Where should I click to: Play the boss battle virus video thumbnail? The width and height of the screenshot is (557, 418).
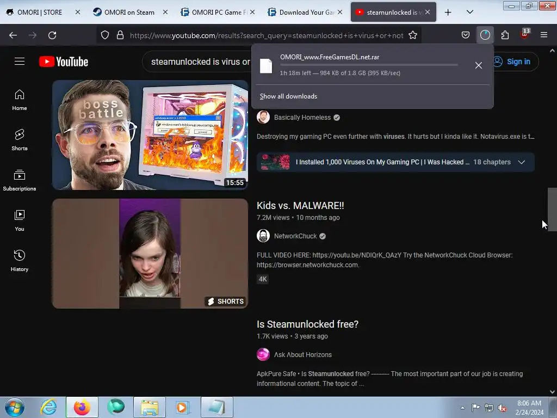click(150, 135)
